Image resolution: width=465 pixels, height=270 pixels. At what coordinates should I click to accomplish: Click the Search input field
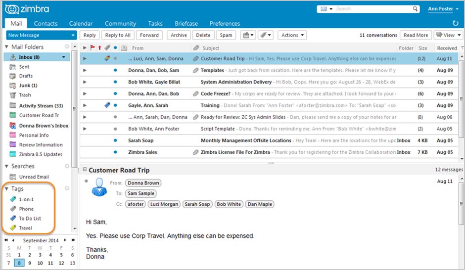[373, 9]
